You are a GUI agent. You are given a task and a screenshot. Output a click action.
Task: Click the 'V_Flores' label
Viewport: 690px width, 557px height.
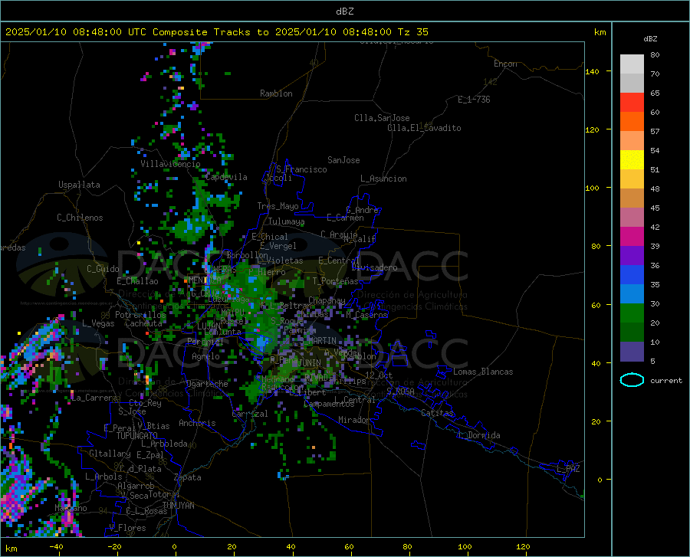click(127, 528)
